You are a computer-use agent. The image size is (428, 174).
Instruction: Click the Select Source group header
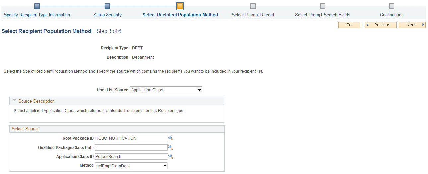pyautogui.click(x=116, y=129)
